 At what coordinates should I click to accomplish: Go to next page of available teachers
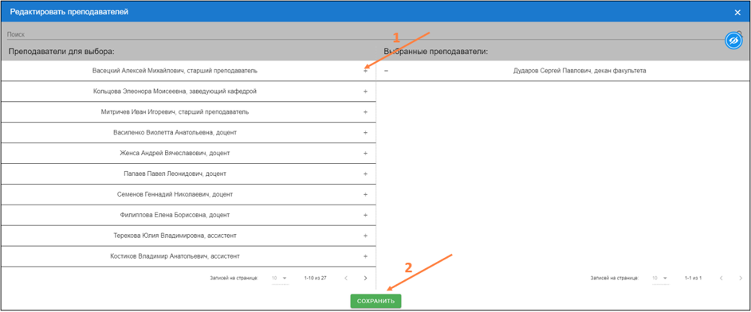coord(365,278)
